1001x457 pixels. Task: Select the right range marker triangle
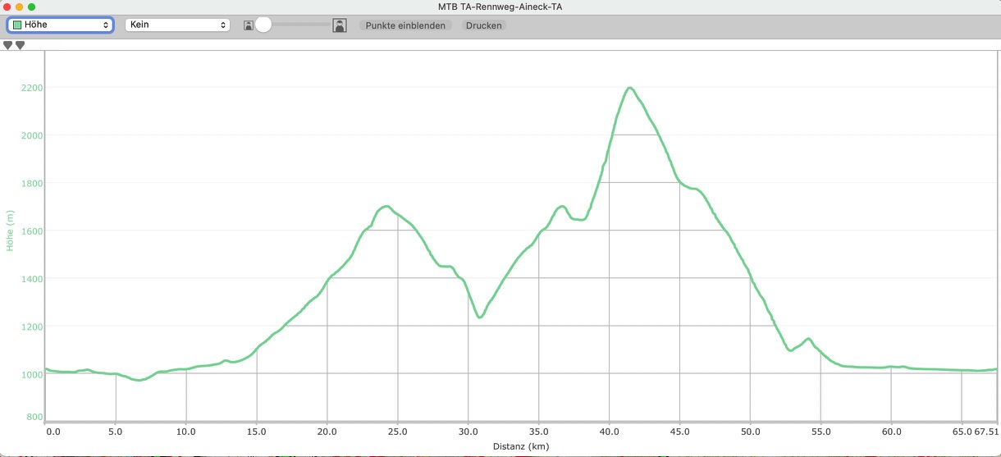coord(21,46)
